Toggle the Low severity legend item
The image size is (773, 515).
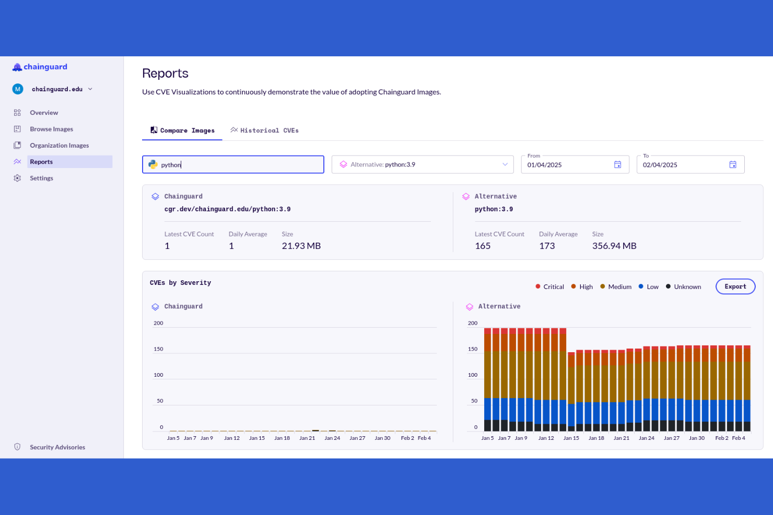coord(648,286)
